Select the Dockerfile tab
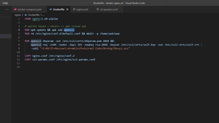The image size is (219, 123). click(x=59, y=9)
